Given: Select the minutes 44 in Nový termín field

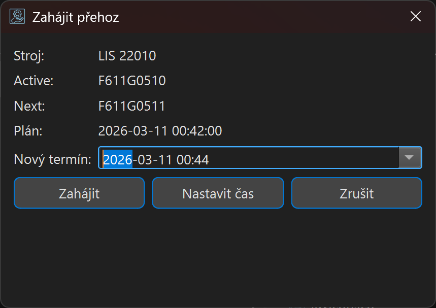Looking at the screenshot, I should pyautogui.click(x=202, y=160).
